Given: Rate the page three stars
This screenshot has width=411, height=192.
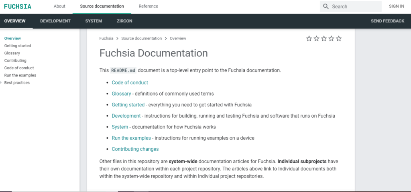Looking at the screenshot, I should [324, 38].
